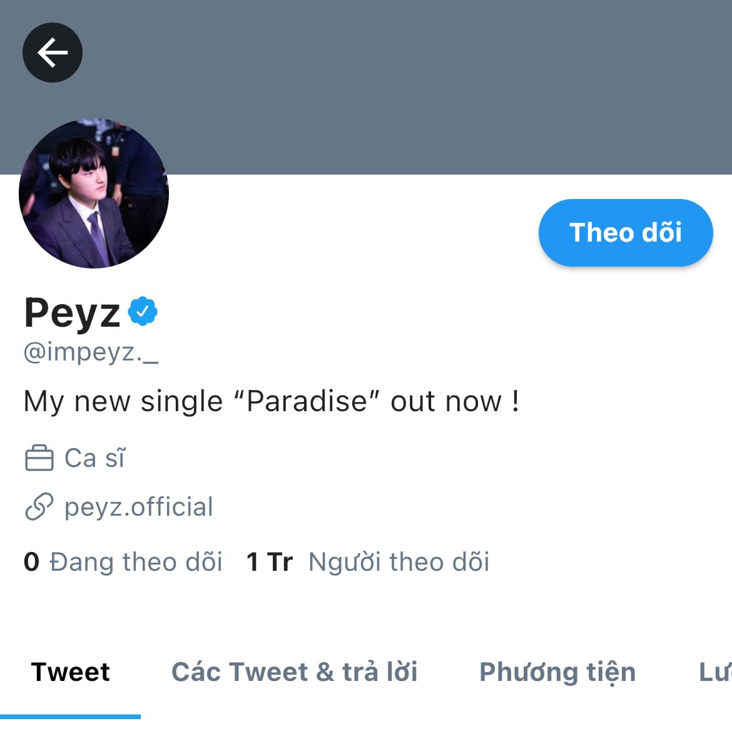The width and height of the screenshot is (732, 731).
Task: Tap the @impeyz._ username handle
Action: [91, 352]
